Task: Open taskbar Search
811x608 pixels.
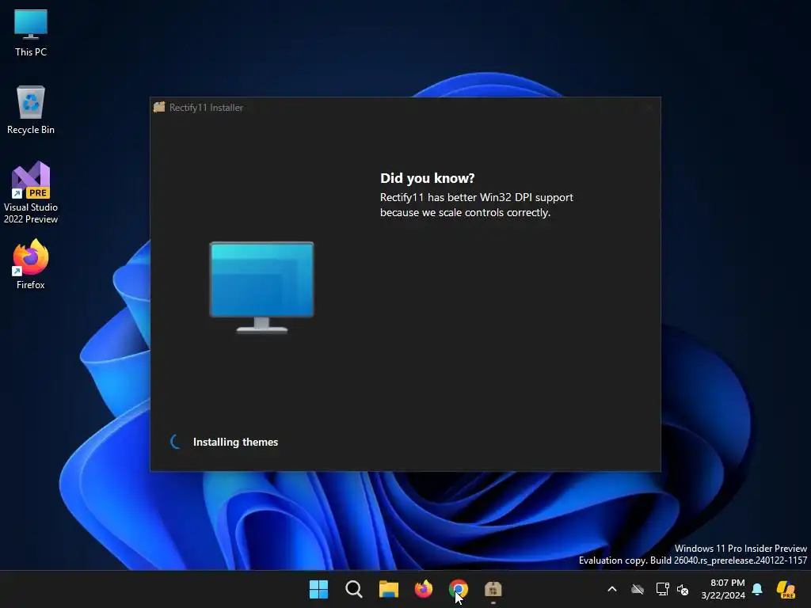Action: 354,589
